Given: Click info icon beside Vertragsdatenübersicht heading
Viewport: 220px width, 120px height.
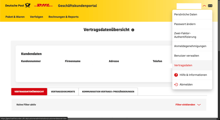Looking at the screenshot, I should [133, 30].
